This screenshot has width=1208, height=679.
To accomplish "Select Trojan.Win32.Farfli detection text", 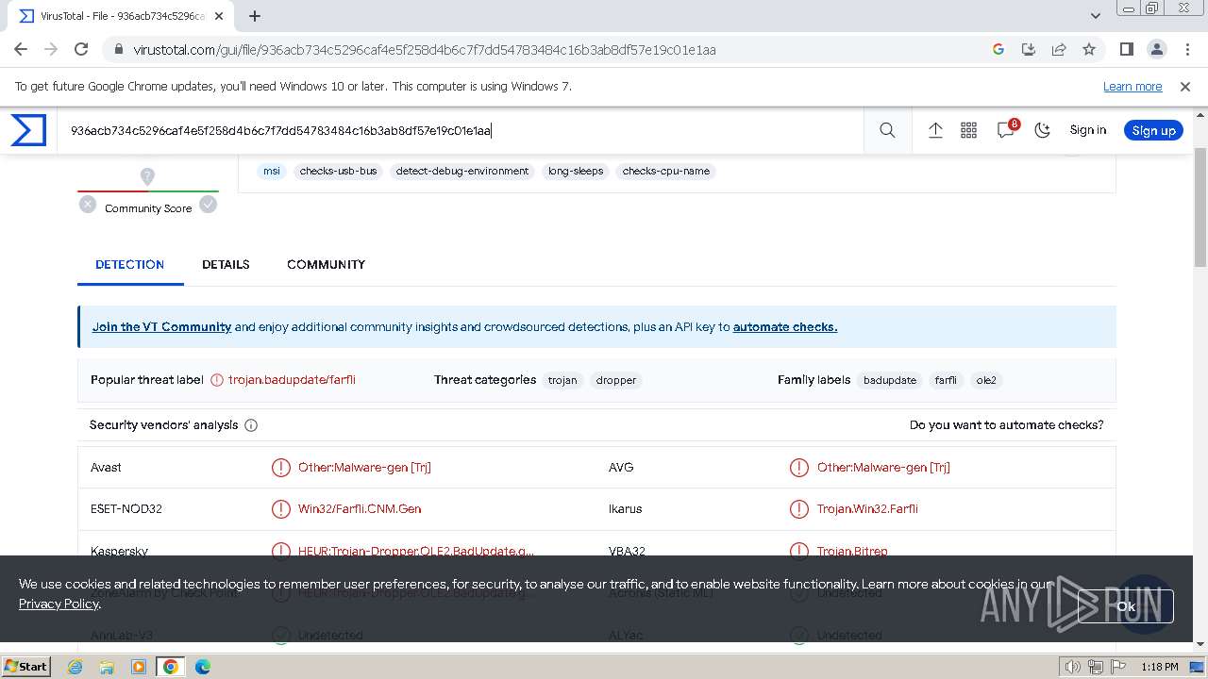I will 867,508.
